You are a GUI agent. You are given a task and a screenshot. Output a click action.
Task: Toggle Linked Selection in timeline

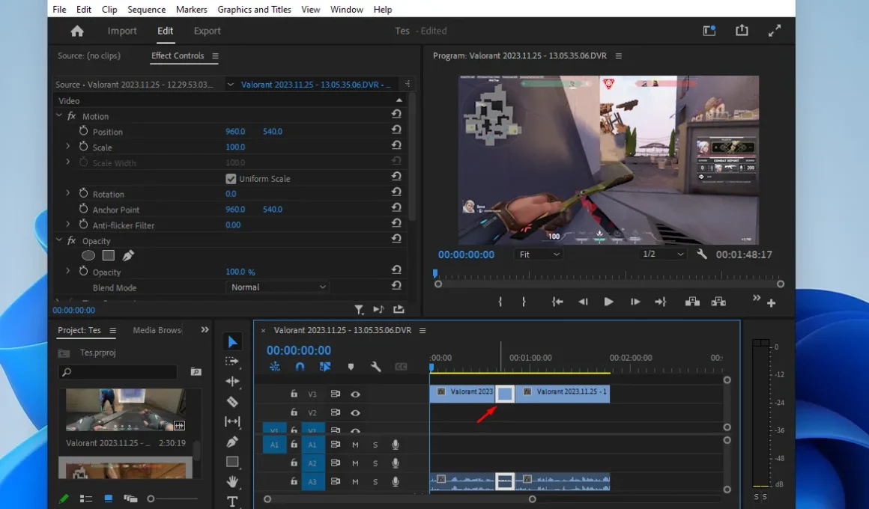[x=325, y=367]
